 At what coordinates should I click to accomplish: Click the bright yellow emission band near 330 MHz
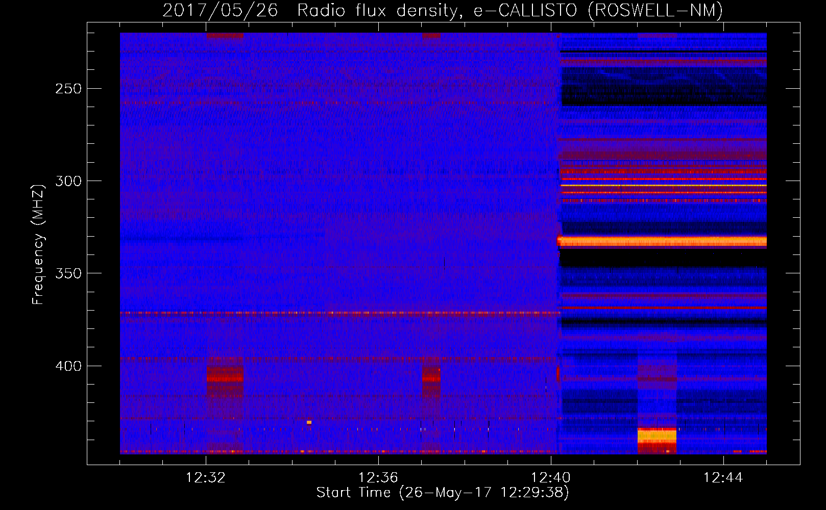tap(663, 241)
